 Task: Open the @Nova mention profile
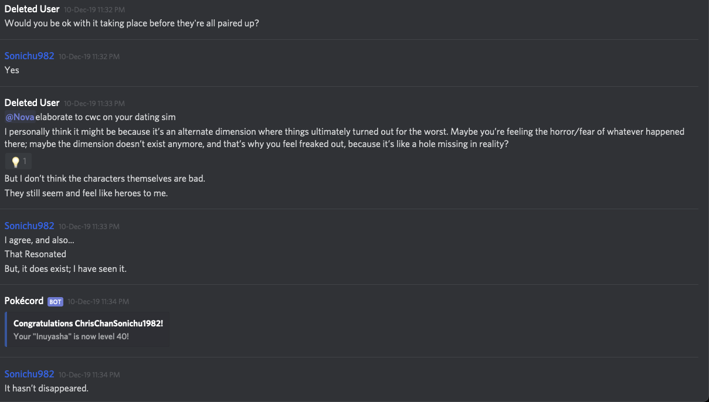pyautogui.click(x=20, y=117)
